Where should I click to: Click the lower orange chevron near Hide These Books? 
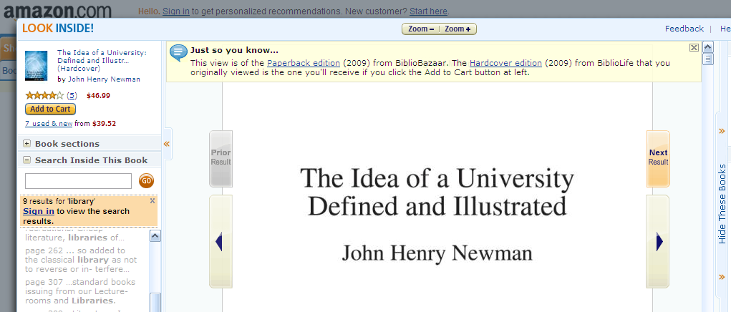[722, 277]
